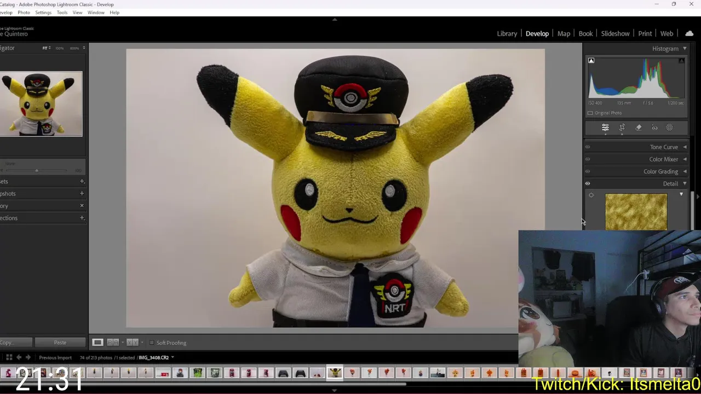The image size is (701, 394).
Task: Click the Paste settings button
Action: tap(60, 343)
